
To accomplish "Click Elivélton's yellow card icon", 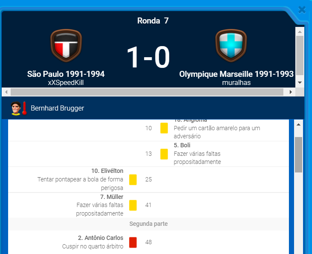I will coord(133,179).
